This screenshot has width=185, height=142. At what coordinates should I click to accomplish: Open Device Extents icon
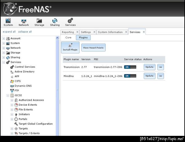tap(16, 105)
